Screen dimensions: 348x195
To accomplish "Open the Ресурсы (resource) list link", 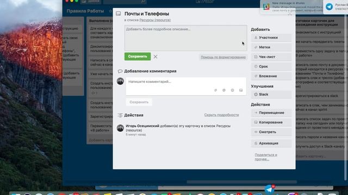I will tap(155, 20).
